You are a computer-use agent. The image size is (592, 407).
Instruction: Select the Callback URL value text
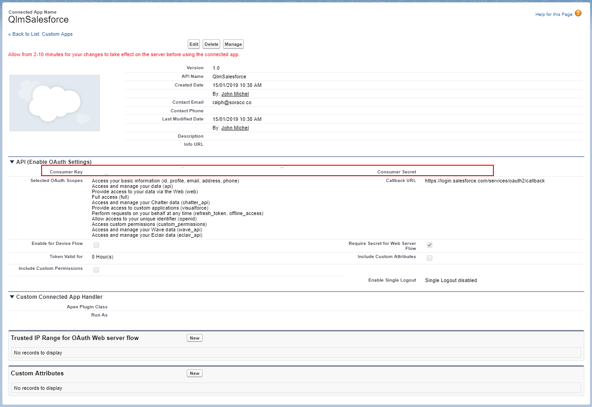[x=485, y=181]
